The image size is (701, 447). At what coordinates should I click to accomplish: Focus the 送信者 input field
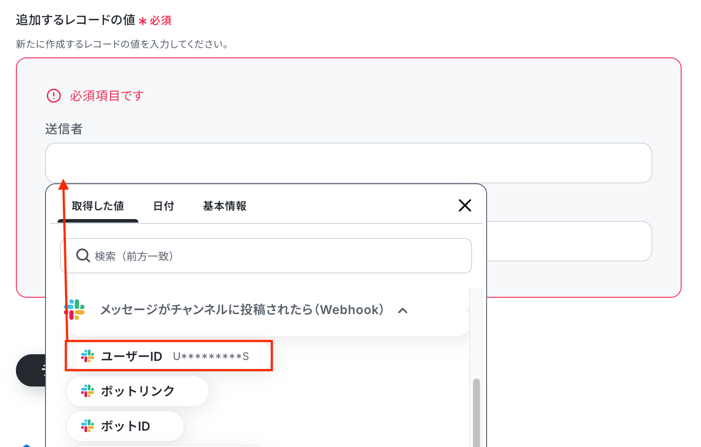click(349, 163)
